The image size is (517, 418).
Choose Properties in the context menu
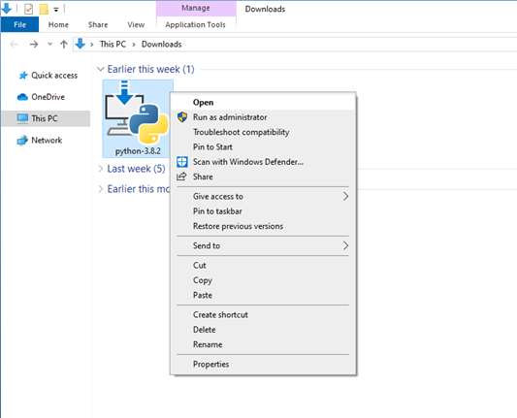(x=263, y=364)
